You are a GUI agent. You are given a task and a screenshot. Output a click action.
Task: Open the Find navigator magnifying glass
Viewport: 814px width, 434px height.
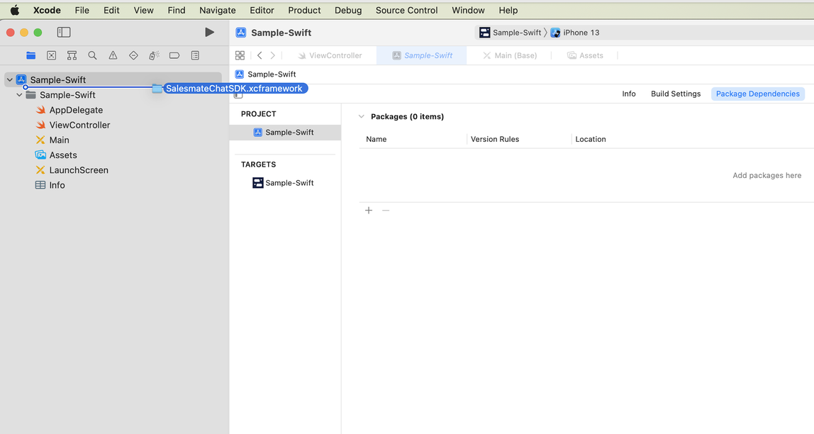tap(92, 55)
